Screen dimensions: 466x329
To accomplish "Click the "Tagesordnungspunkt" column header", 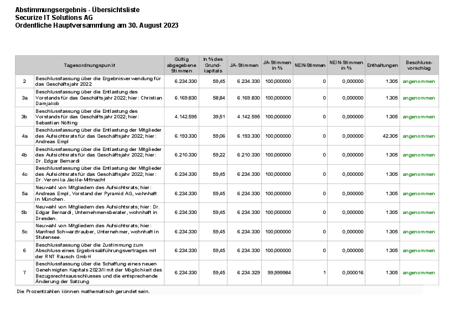I will coord(90,65).
